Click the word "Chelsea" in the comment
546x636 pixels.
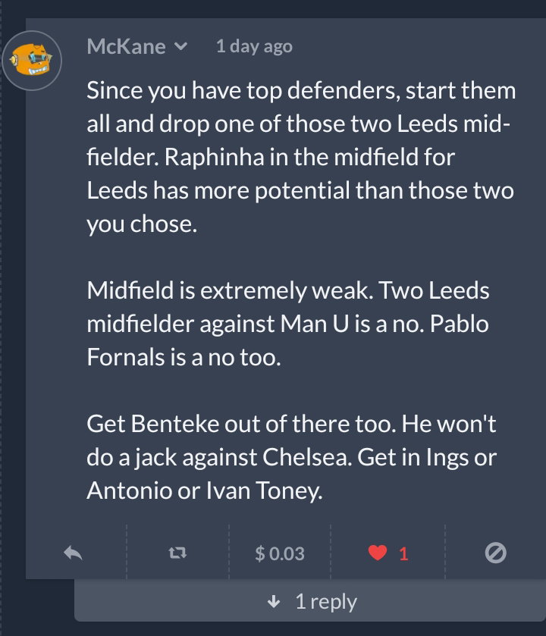point(307,458)
